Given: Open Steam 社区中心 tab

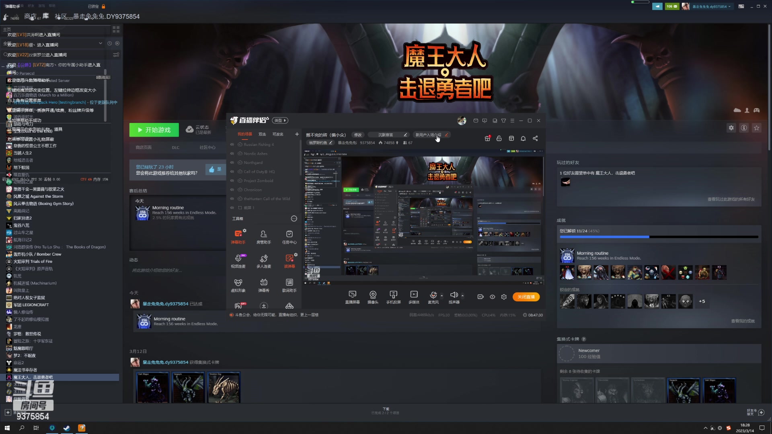Looking at the screenshot, I should tap(207, 147).
